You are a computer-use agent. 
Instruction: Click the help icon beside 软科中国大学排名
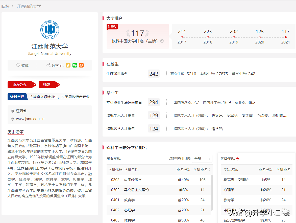click(161, 41)
